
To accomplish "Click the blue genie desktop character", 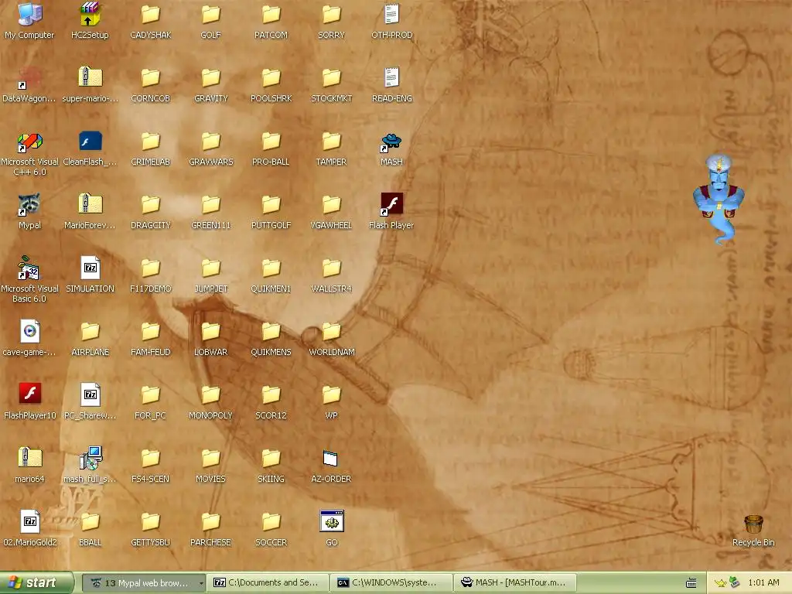I will (719, 200).
